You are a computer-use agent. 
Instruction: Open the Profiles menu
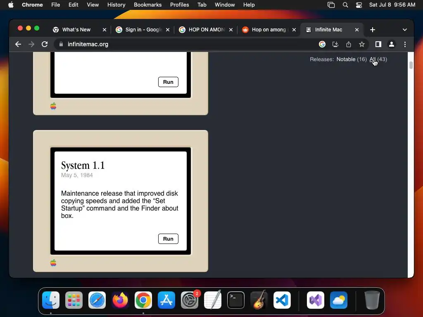179,5
